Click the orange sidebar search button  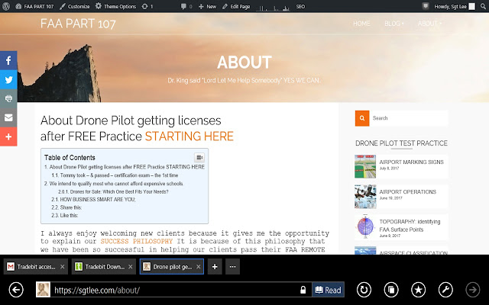pos(362,118)
